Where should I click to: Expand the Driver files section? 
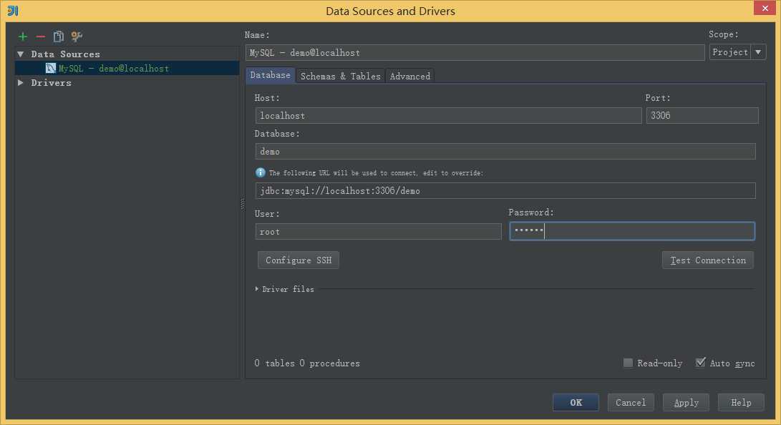(256, 288)
